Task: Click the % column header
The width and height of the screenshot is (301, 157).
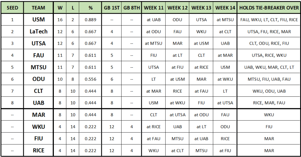Action: click(90, 8)
